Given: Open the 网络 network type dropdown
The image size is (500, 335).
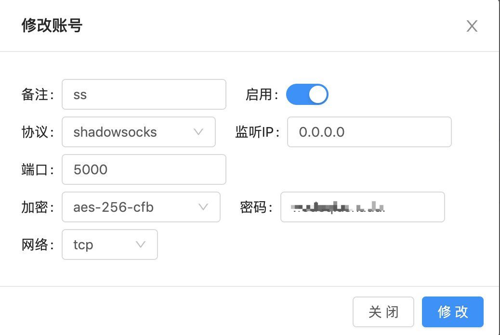Looking at the screenshot, I should click(x=109, y=245).
